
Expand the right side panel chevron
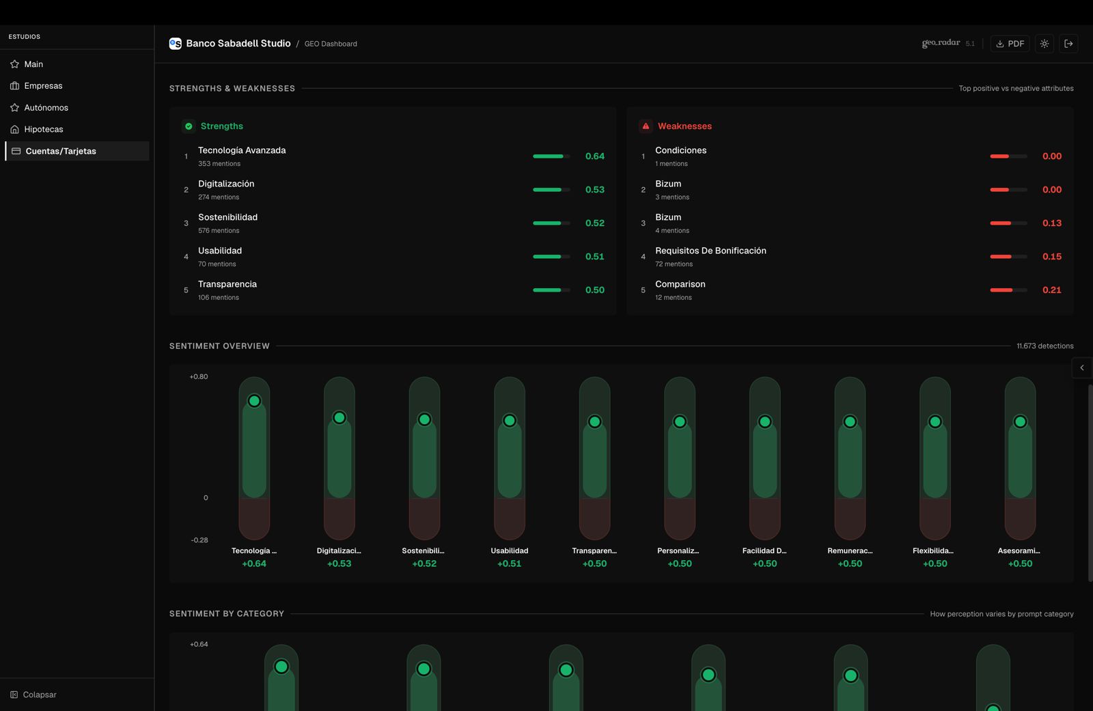point(1082,368)
